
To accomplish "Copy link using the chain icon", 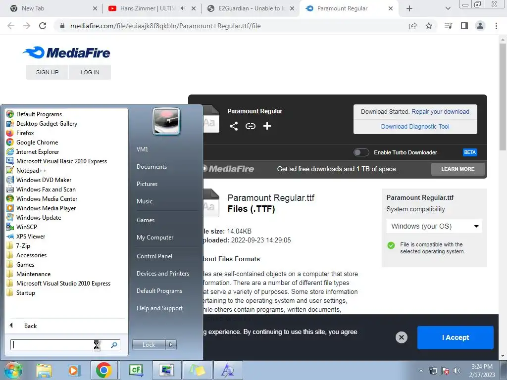I will [250, 126].
